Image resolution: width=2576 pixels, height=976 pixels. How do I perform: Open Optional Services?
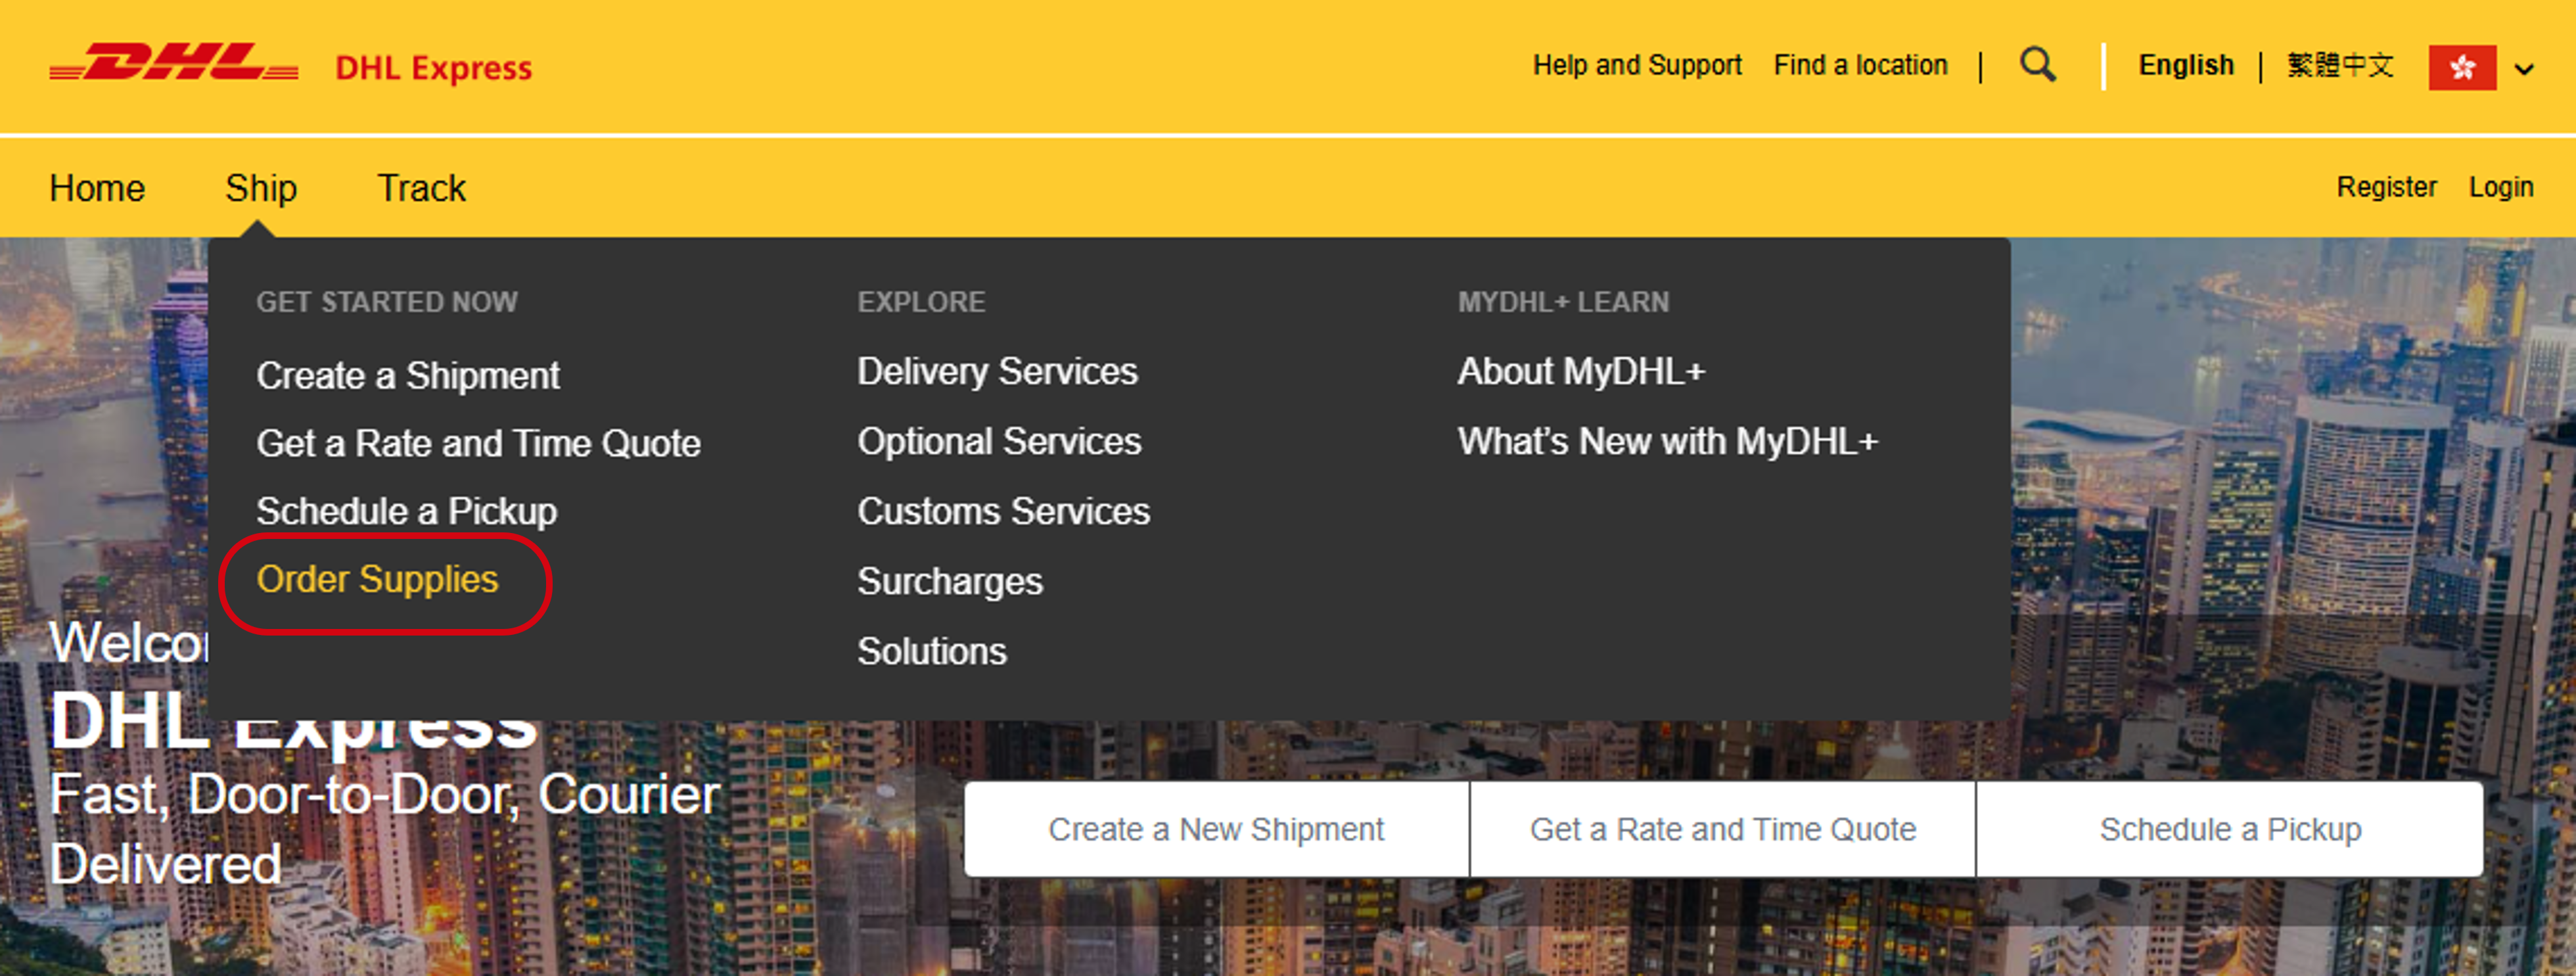coord(999,442)
